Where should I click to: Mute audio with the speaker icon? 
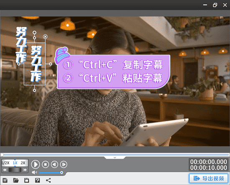click(34, 172)
